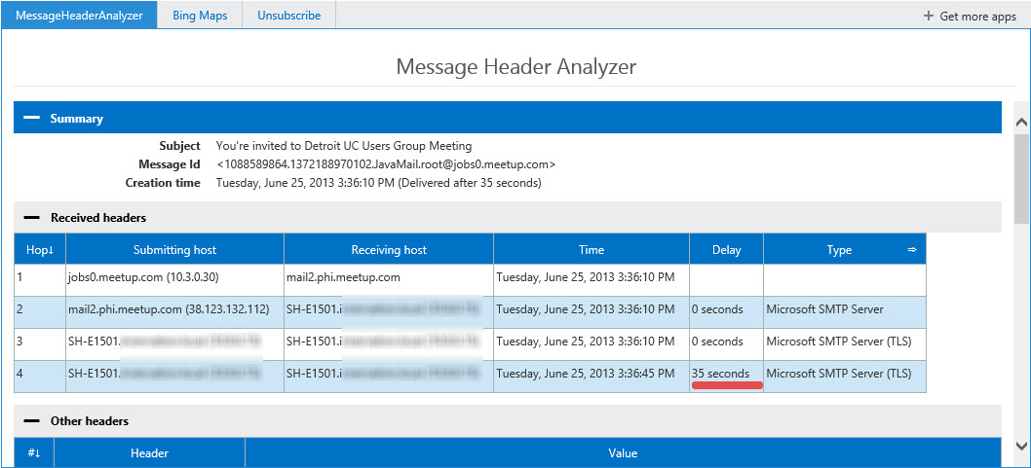Click the Message Header Analyzer title
The height and width of the screenshot is (468, 1031).
(516, 66)
